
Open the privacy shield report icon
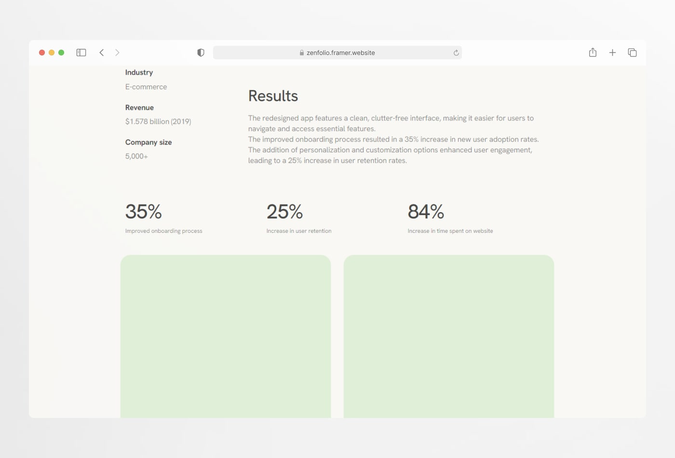[201, 53]
